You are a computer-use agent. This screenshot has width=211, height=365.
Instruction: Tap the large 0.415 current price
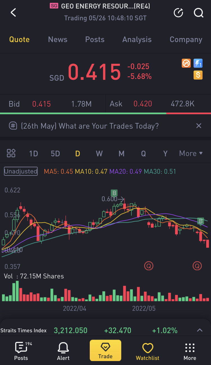94,72
